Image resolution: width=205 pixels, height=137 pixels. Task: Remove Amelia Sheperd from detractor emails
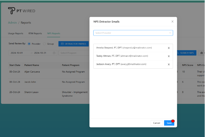[x=169, y=48]
